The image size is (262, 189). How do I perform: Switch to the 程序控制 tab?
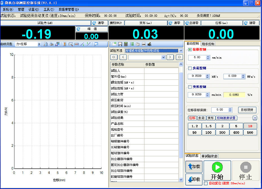(208, 44)
